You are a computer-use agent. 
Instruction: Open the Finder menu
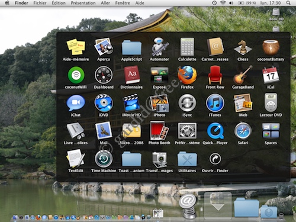21,3
